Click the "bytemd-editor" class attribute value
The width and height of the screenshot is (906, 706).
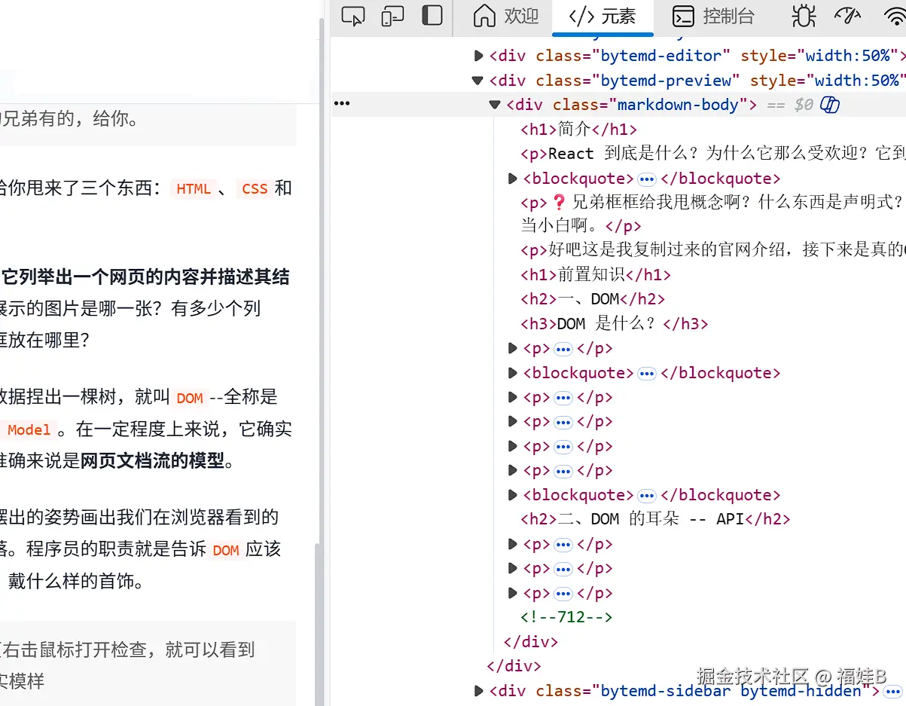(661, 56)
